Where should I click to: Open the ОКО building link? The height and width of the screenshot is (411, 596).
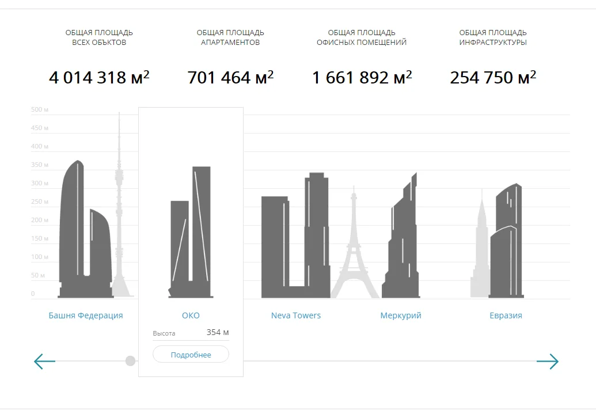(191, 315)
